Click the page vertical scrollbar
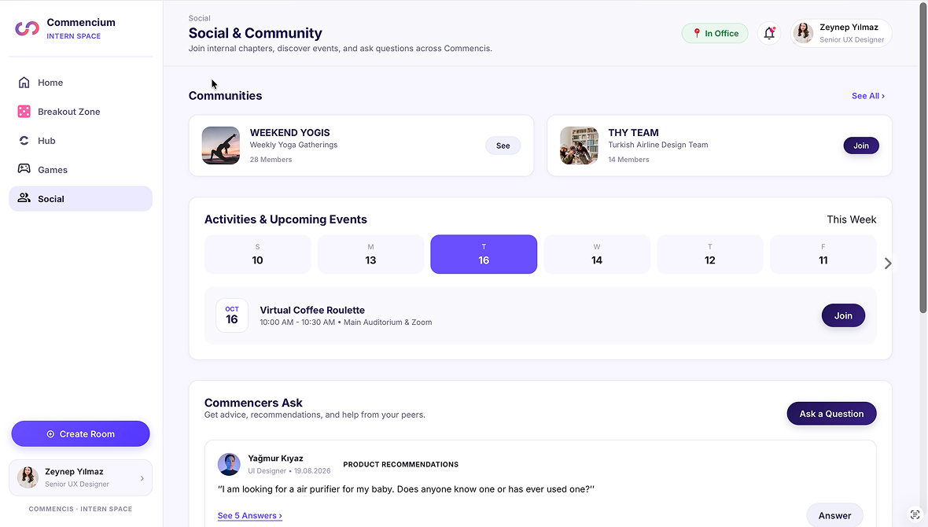 pos(922,157)
